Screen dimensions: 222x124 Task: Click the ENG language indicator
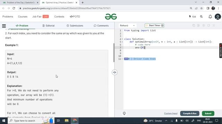tap(199, 121)
